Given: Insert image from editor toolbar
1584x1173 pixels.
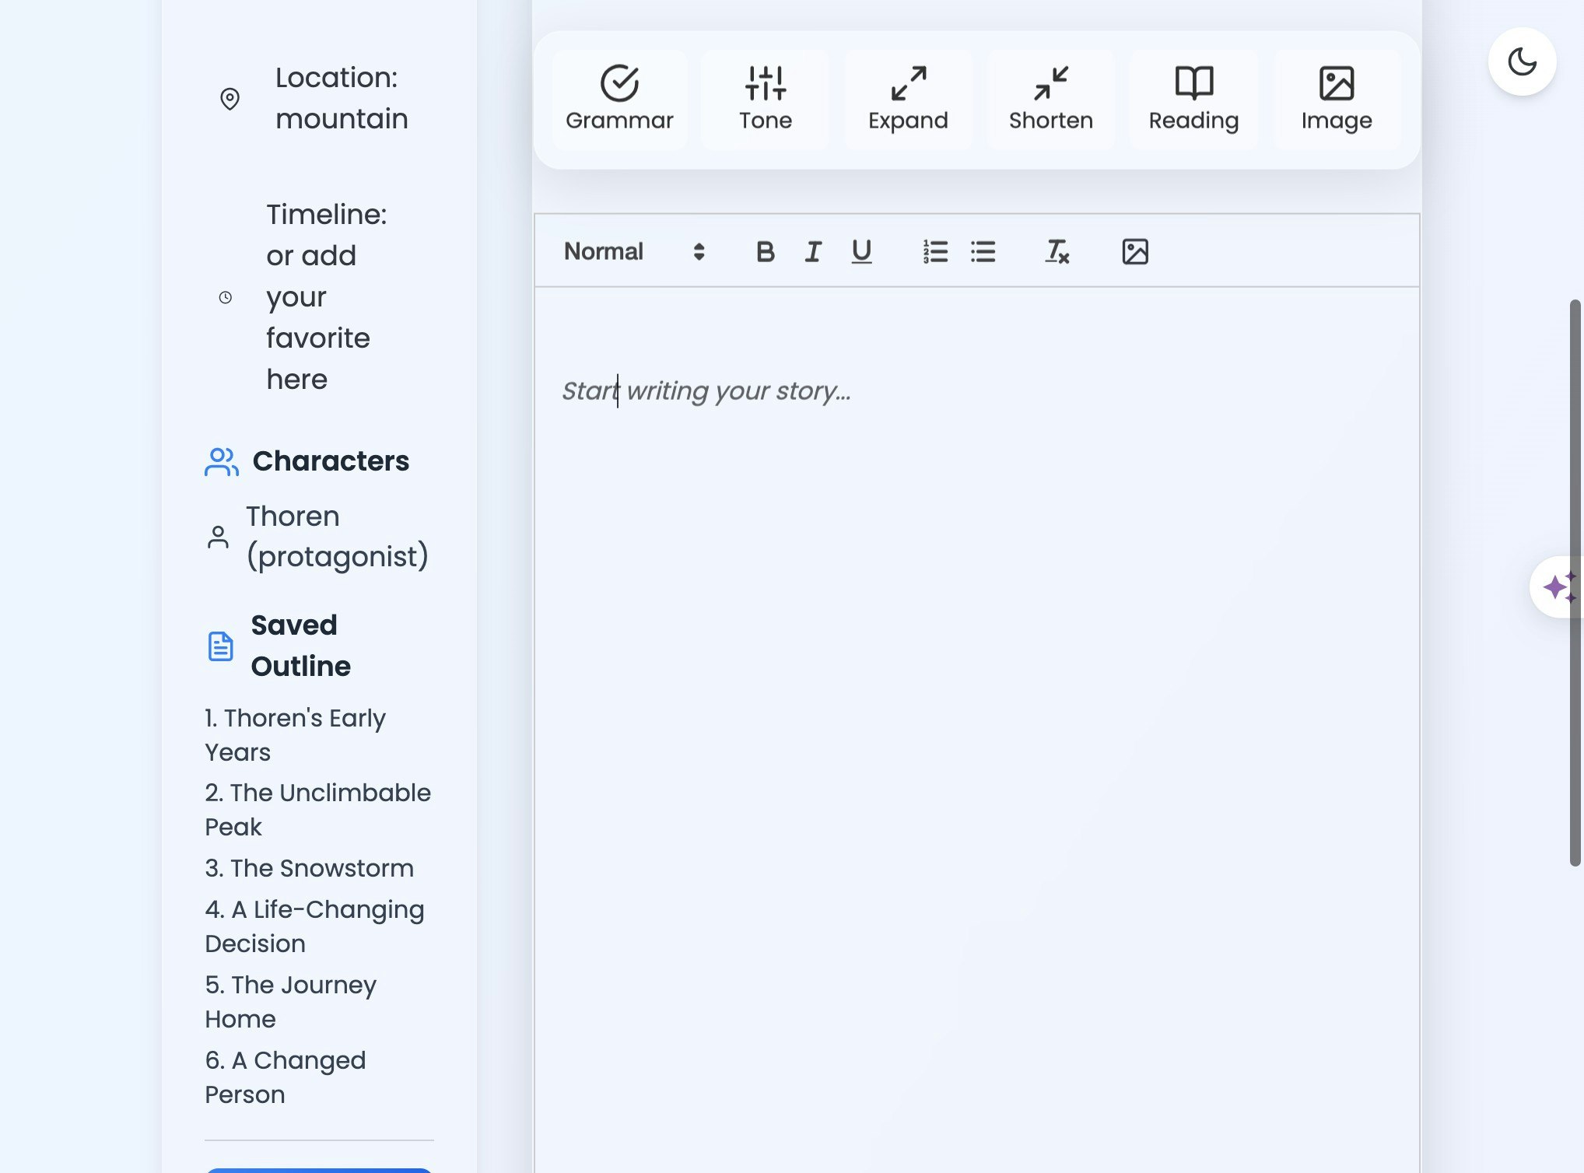Looking at the screenshot, I should (1135, 251).
